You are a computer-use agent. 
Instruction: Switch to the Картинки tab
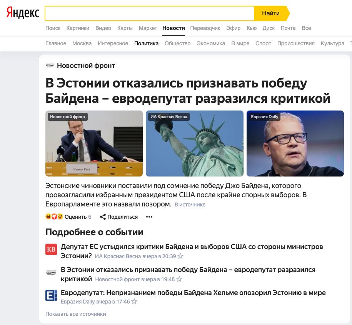click(78, 28)
